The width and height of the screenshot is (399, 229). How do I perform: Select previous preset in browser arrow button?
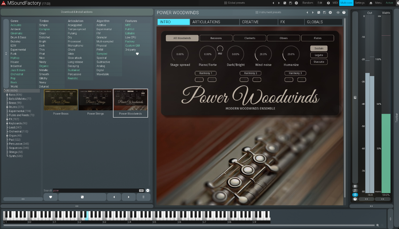(x=114, y=197)
